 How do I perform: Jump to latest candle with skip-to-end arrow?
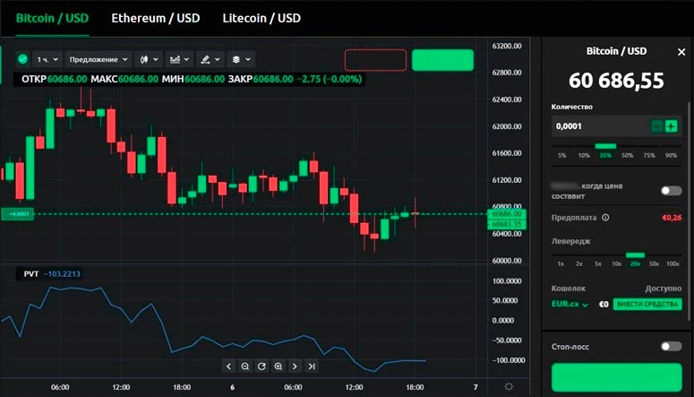pyautogui.click(x=312, y=367)
